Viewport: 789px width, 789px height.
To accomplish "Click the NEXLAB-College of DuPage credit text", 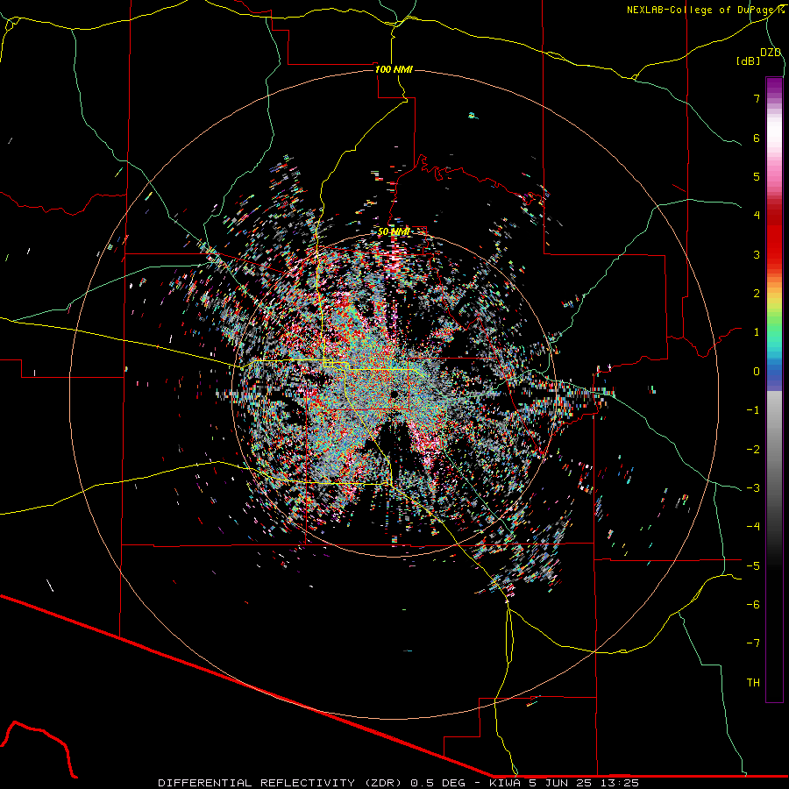I will click(x=705, y=10).
